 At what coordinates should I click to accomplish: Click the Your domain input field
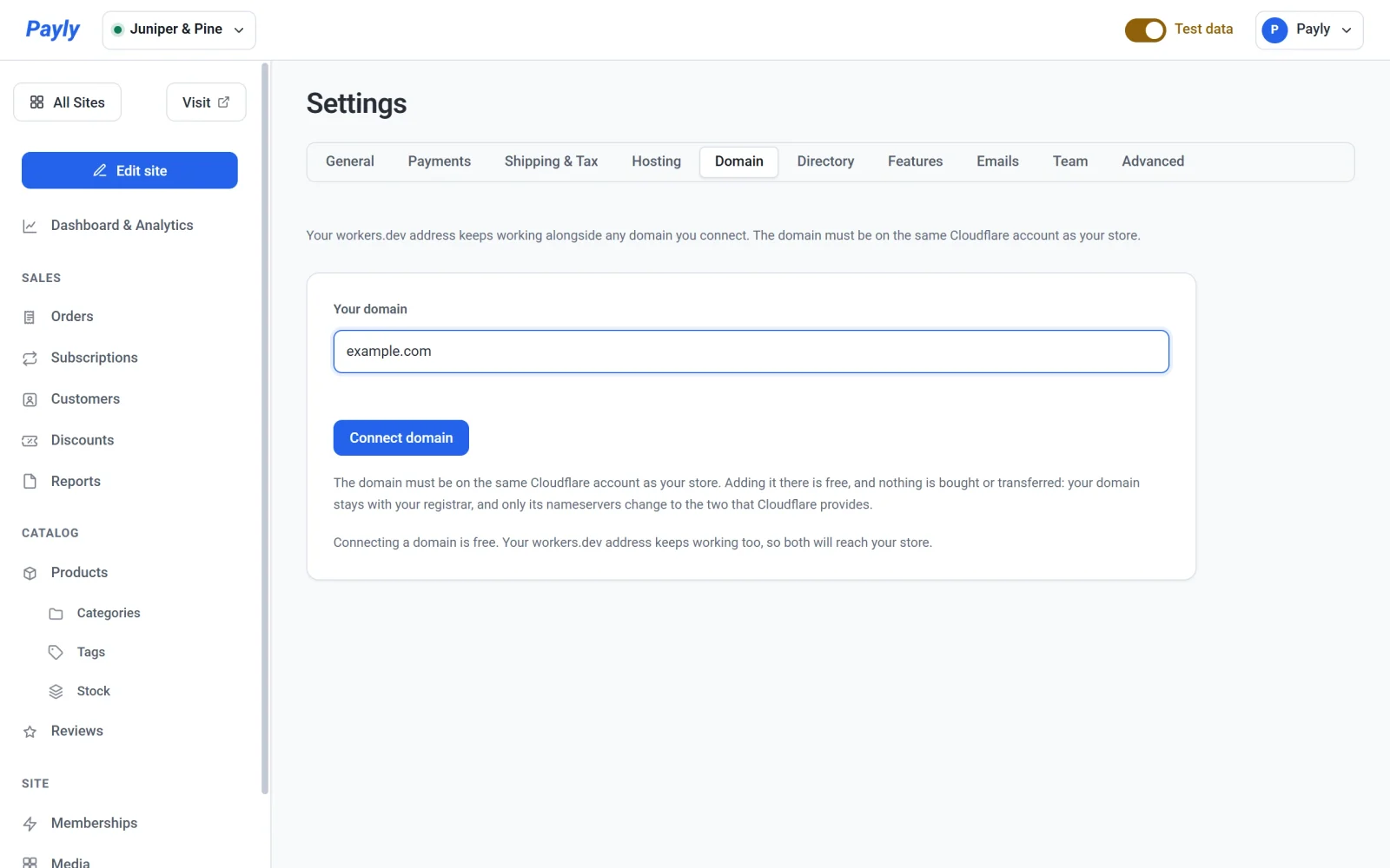(751, 352)
